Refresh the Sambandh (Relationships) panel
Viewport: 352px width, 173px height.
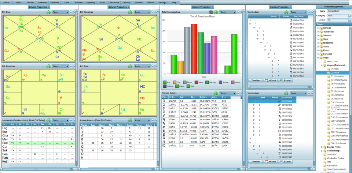49,120
